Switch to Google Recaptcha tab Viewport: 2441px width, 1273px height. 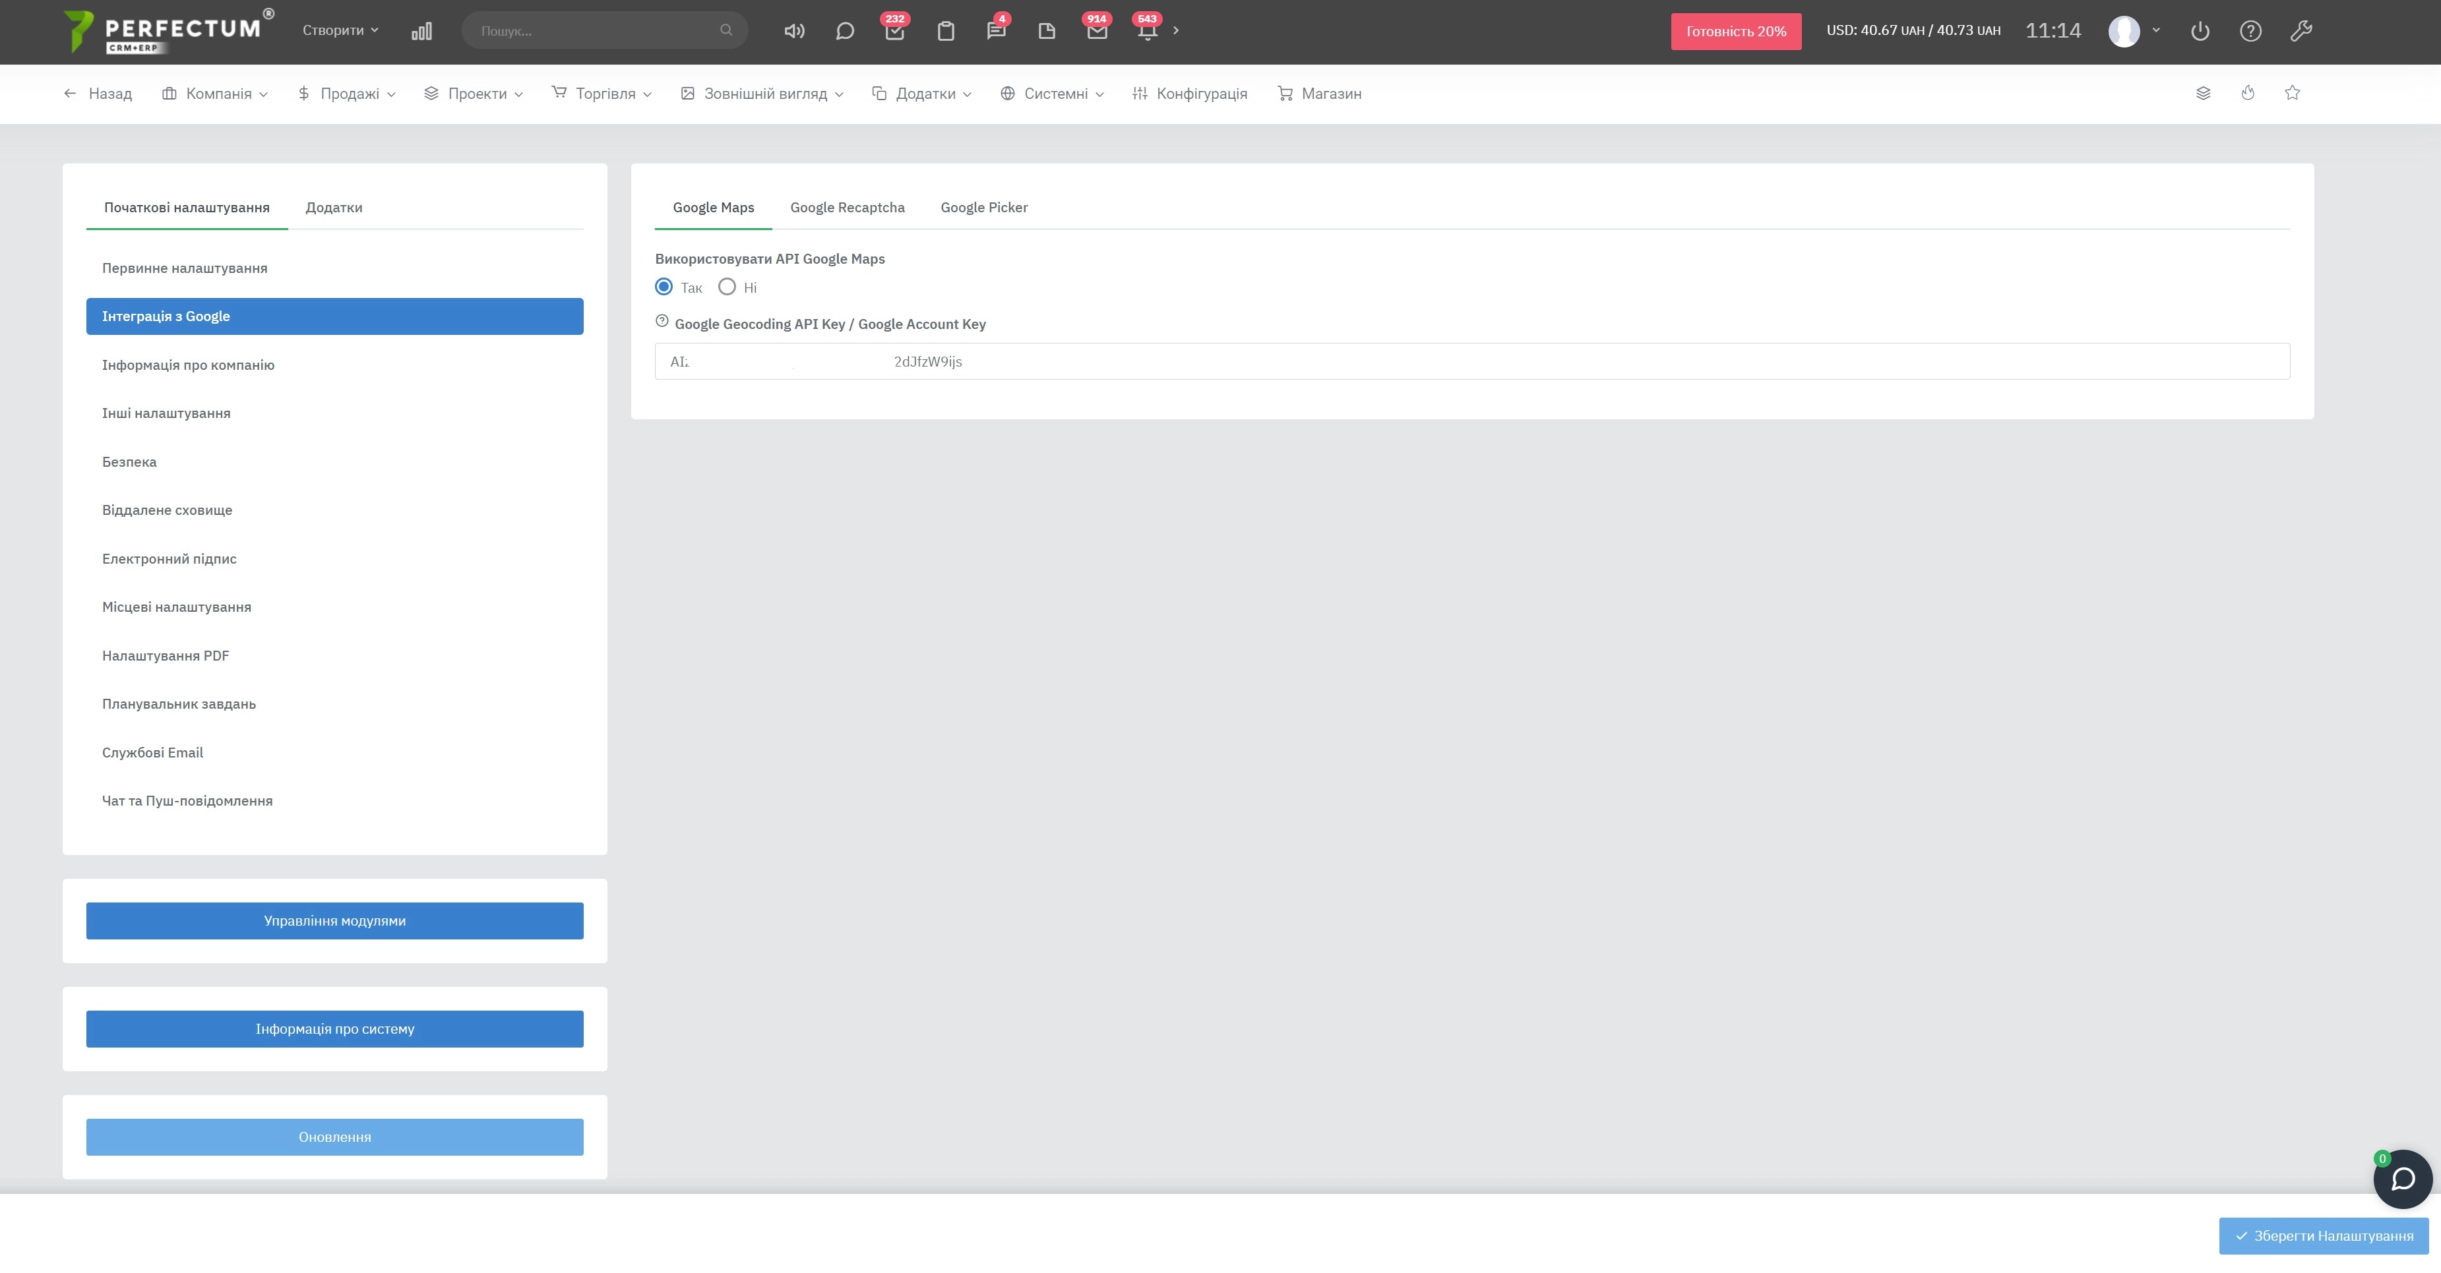(x=846, y=206)
